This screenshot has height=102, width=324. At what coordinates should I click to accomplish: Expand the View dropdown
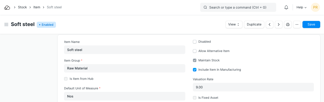tap(234, 24)
